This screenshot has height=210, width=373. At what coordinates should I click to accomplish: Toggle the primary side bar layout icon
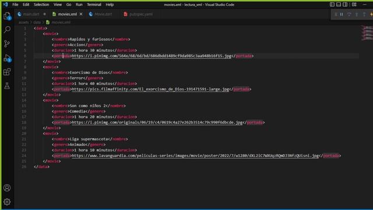tap(332, 5)
